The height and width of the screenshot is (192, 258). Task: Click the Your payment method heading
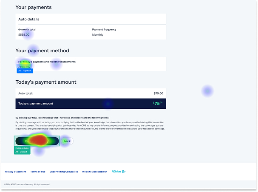pyautogui.click(x=42, y=51)
